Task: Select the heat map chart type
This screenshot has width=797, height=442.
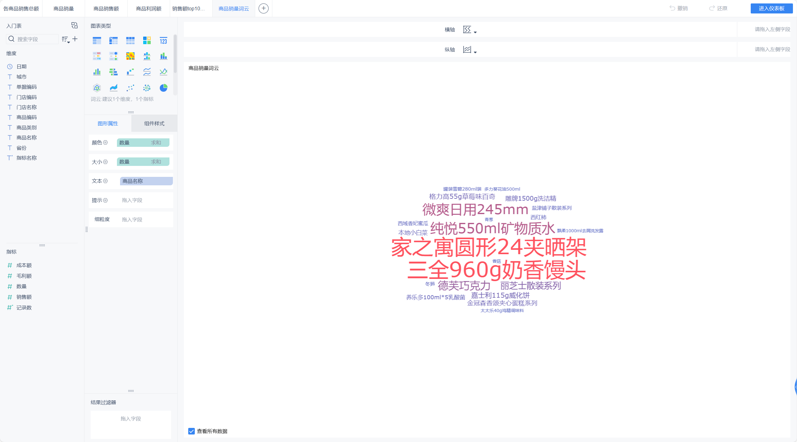Action: [130, 56]
